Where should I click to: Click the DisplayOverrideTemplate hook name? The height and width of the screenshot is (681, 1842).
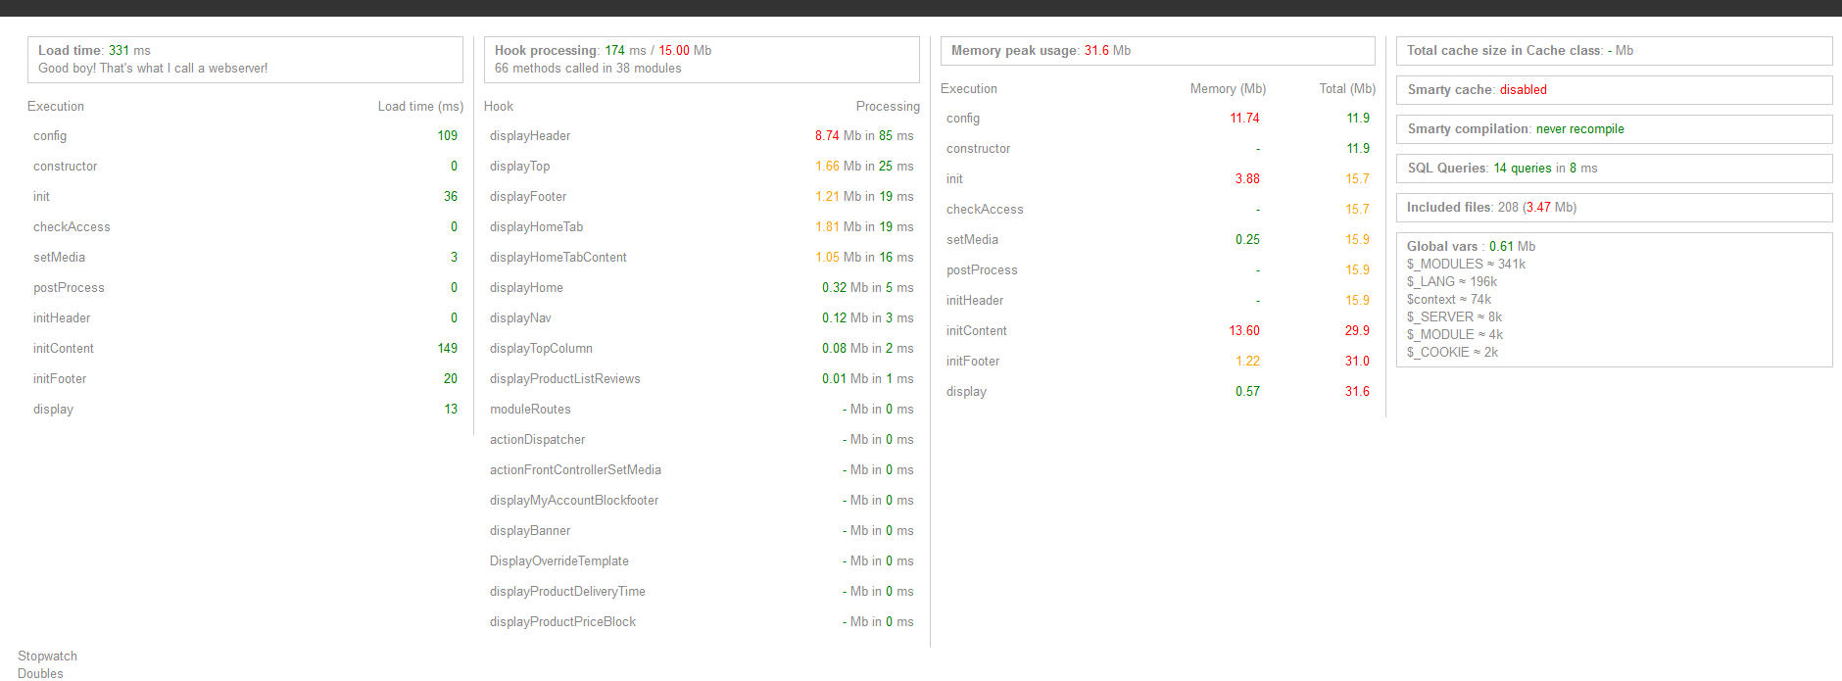559,561
